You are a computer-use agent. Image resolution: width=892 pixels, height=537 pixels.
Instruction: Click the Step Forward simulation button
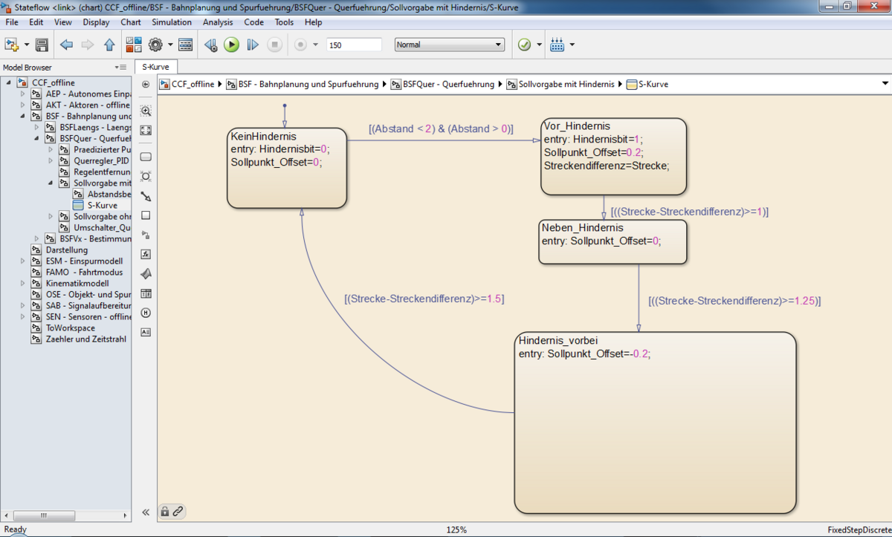[253, 45]
